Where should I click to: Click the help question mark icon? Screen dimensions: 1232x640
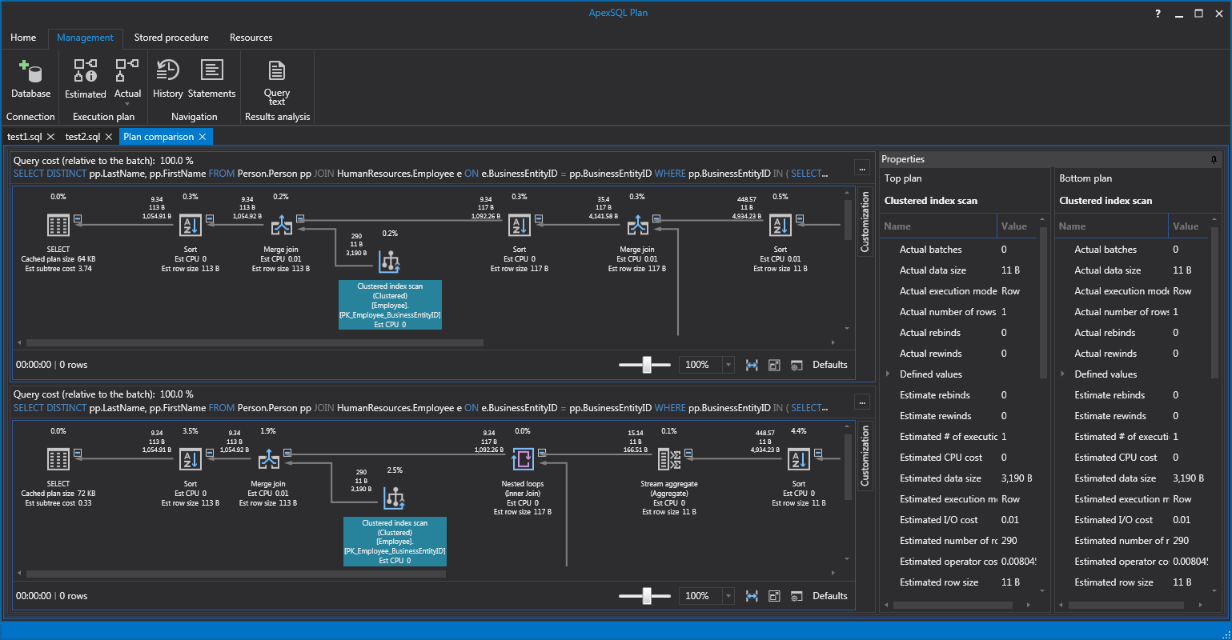[x=1158, y=14]
